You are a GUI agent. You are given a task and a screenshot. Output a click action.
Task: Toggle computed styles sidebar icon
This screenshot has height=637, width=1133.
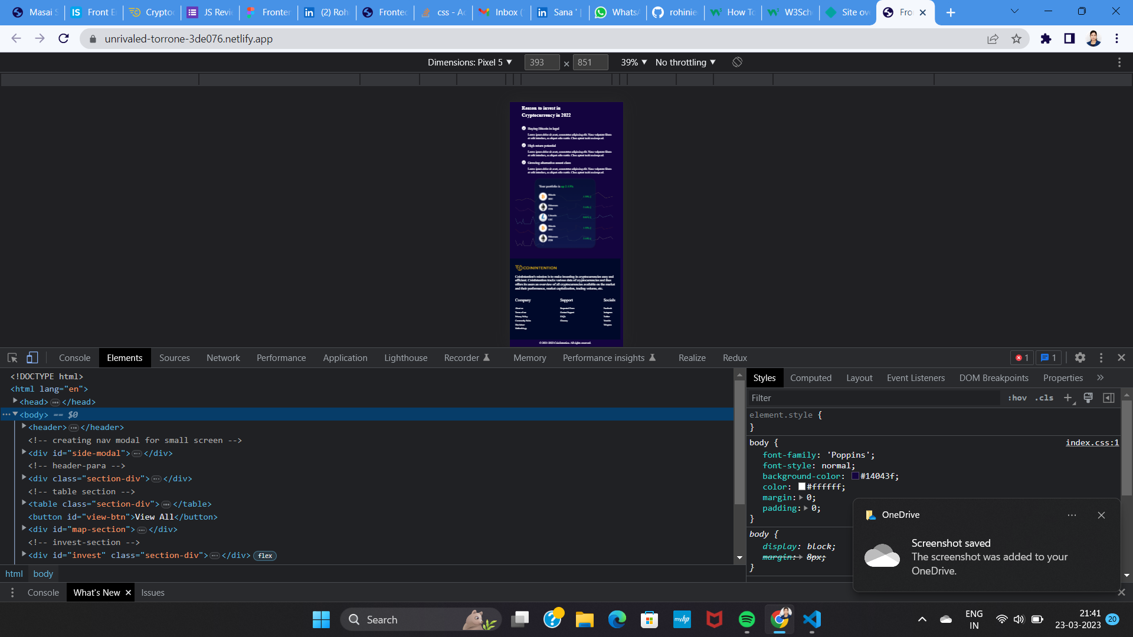click(x=1109, y=398)
